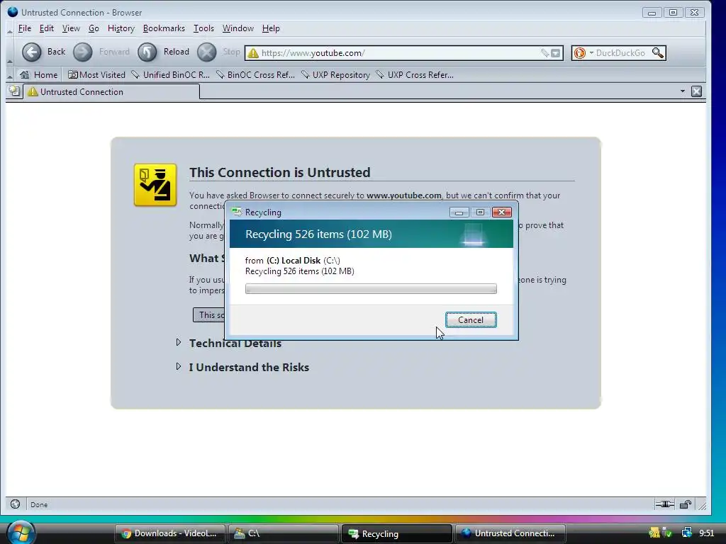Open the list all tabs dropdown arrow
This screenshot has height=544, width=726.
(683, 91)
